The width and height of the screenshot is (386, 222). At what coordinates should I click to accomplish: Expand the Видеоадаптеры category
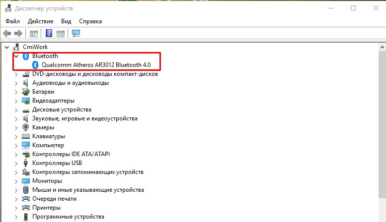[16, 101]
